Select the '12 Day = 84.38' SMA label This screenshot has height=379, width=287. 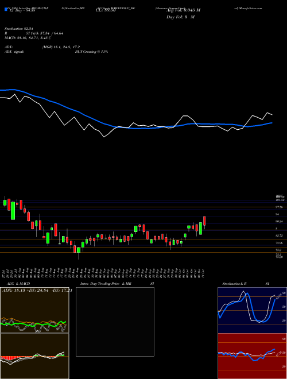[x=22, y=10]
